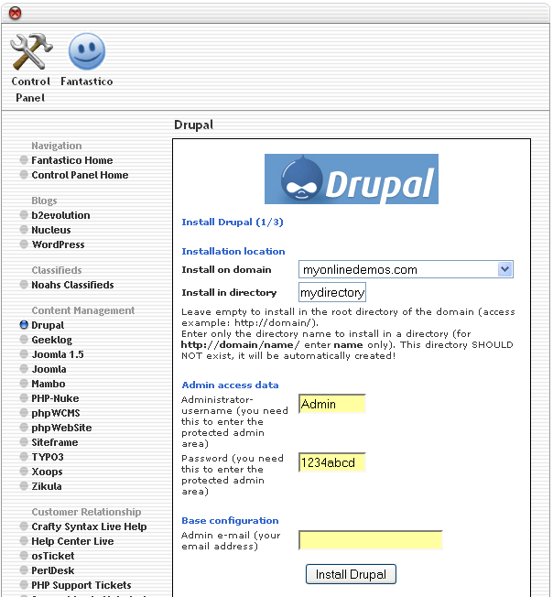Open Siteframe link

(54, 442)
